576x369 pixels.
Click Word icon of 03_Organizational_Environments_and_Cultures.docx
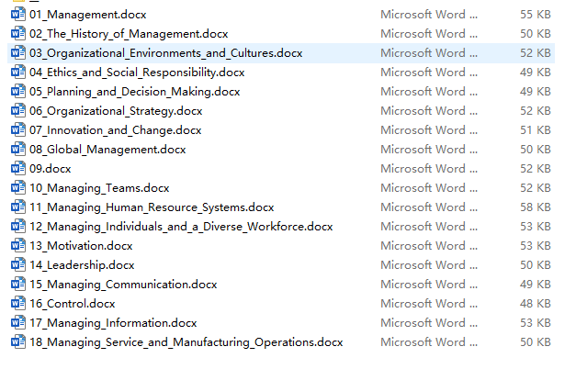[18, 53]
